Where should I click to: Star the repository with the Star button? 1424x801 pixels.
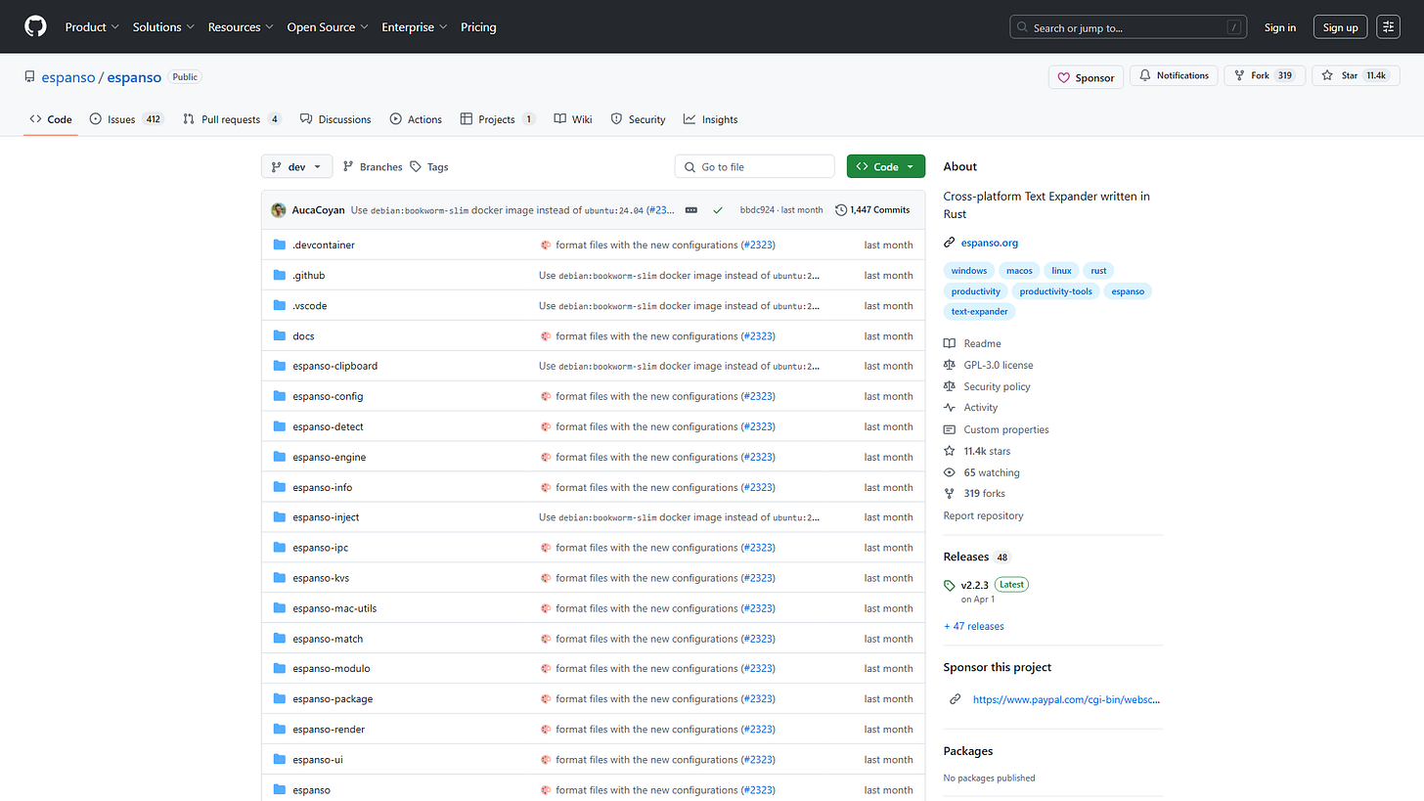(x=1356, y=75)
